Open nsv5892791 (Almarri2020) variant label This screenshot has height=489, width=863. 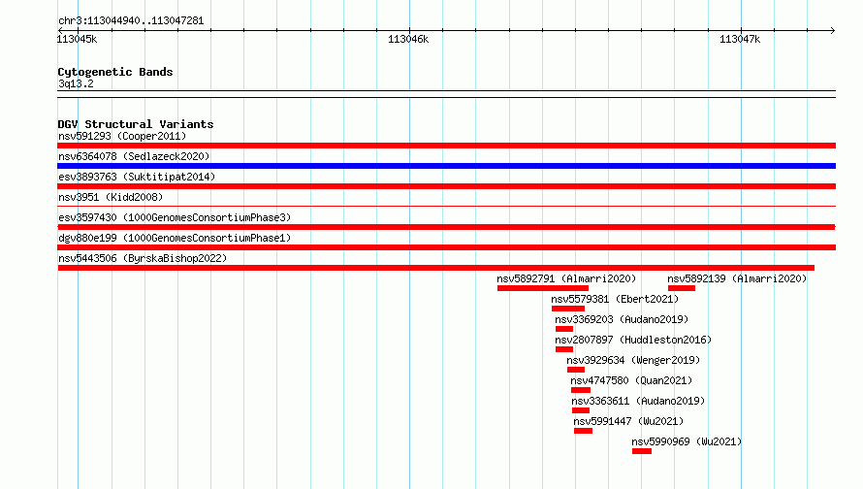click(566, 278)
